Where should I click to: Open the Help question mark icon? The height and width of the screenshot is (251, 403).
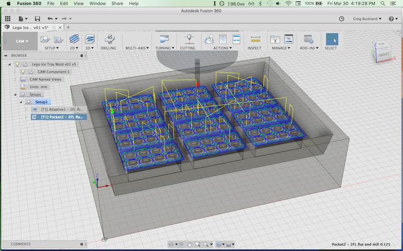pyautogui.click(x=391, y=19)
